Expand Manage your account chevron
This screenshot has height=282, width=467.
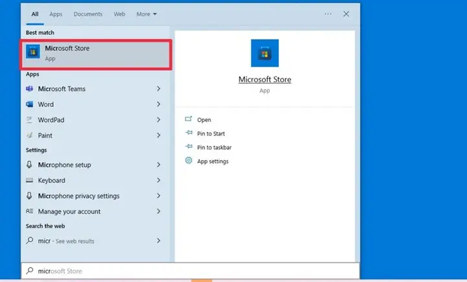click(159, 211)
